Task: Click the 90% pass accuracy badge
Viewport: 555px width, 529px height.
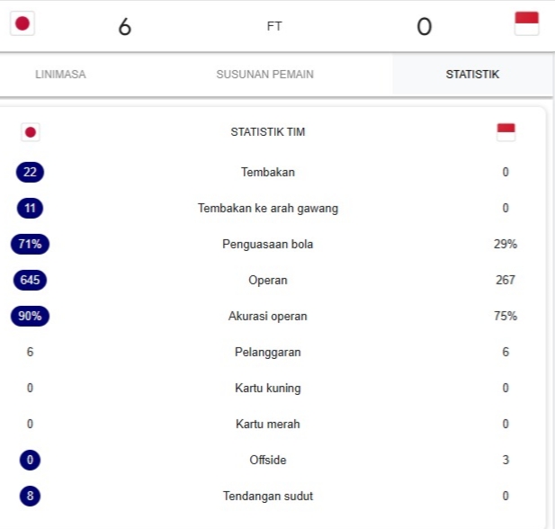Action: pos(30,316)
